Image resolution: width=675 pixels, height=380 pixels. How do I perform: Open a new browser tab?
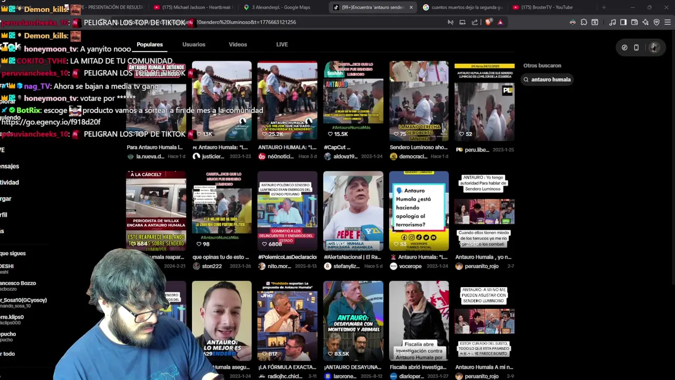point(604,7)
